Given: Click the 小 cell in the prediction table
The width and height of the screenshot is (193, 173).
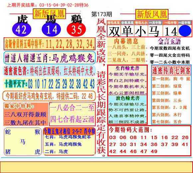Looking at the screenshot, I should pyautogui.click(x=141, y=31).
